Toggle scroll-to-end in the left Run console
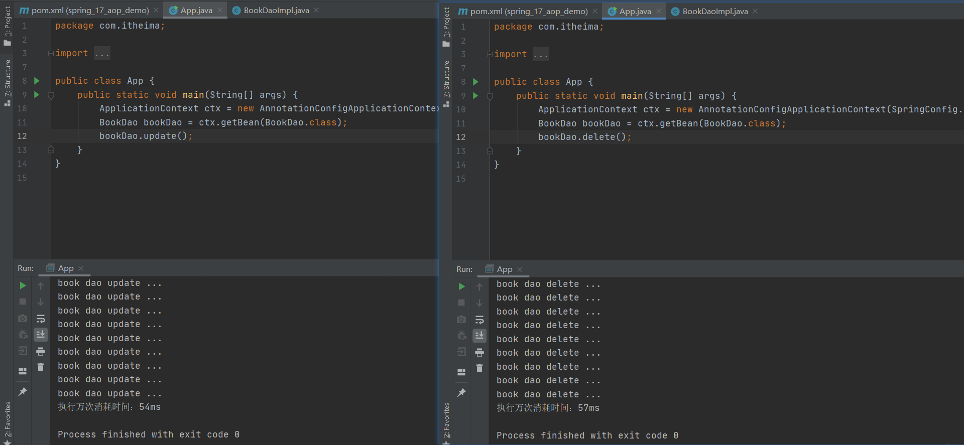 tap(41, 334)
